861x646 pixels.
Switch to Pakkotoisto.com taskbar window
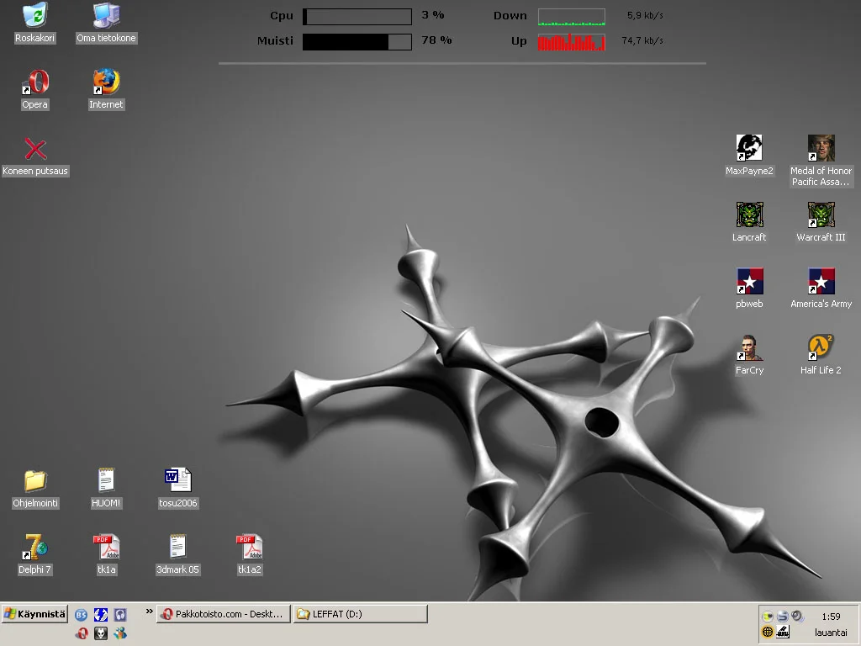224,614
